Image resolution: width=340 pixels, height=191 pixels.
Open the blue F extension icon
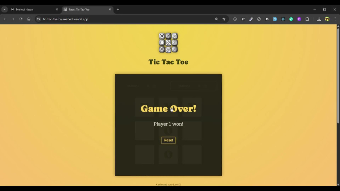[x=275, y=19]
